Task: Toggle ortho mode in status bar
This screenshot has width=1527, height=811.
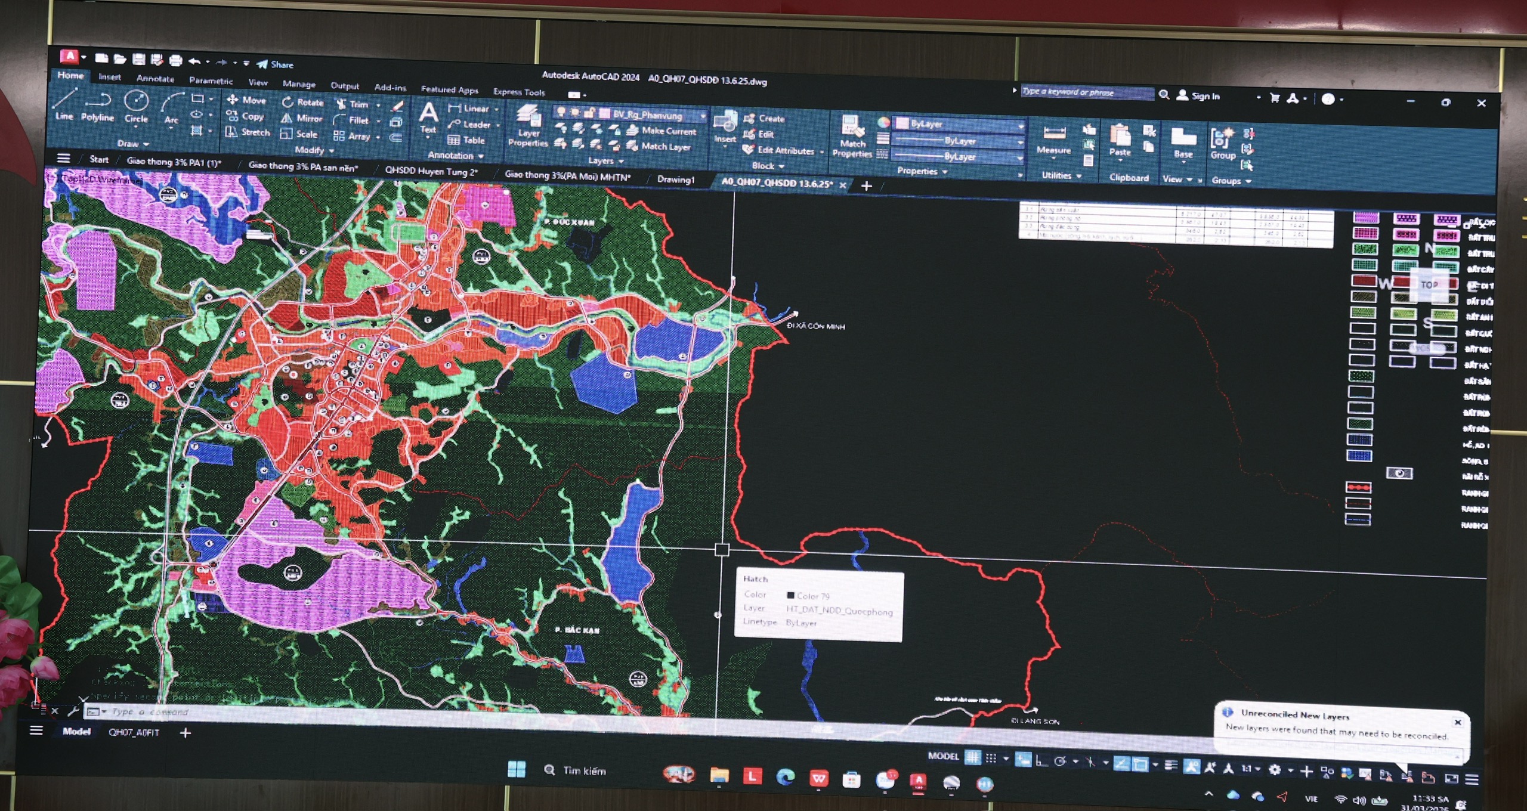Action: pyautogui.click(x=1041, y=761)
